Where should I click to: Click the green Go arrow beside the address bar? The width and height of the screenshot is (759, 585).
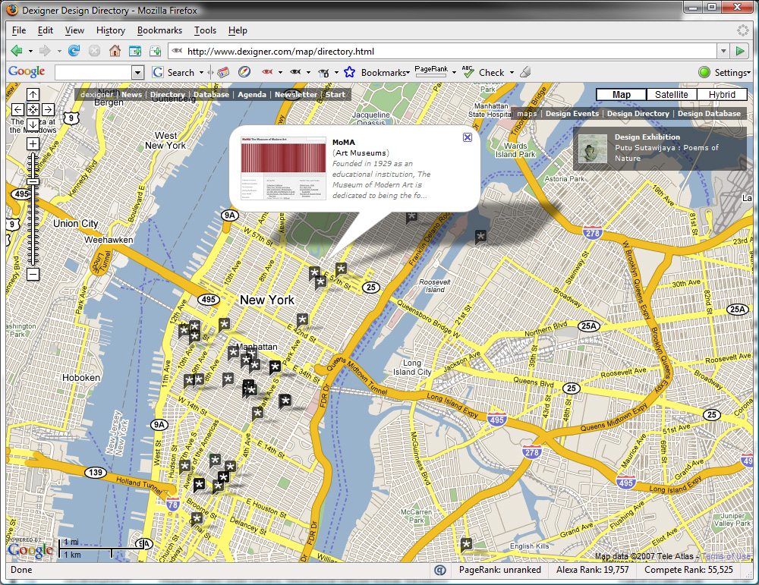coord(739,51)
